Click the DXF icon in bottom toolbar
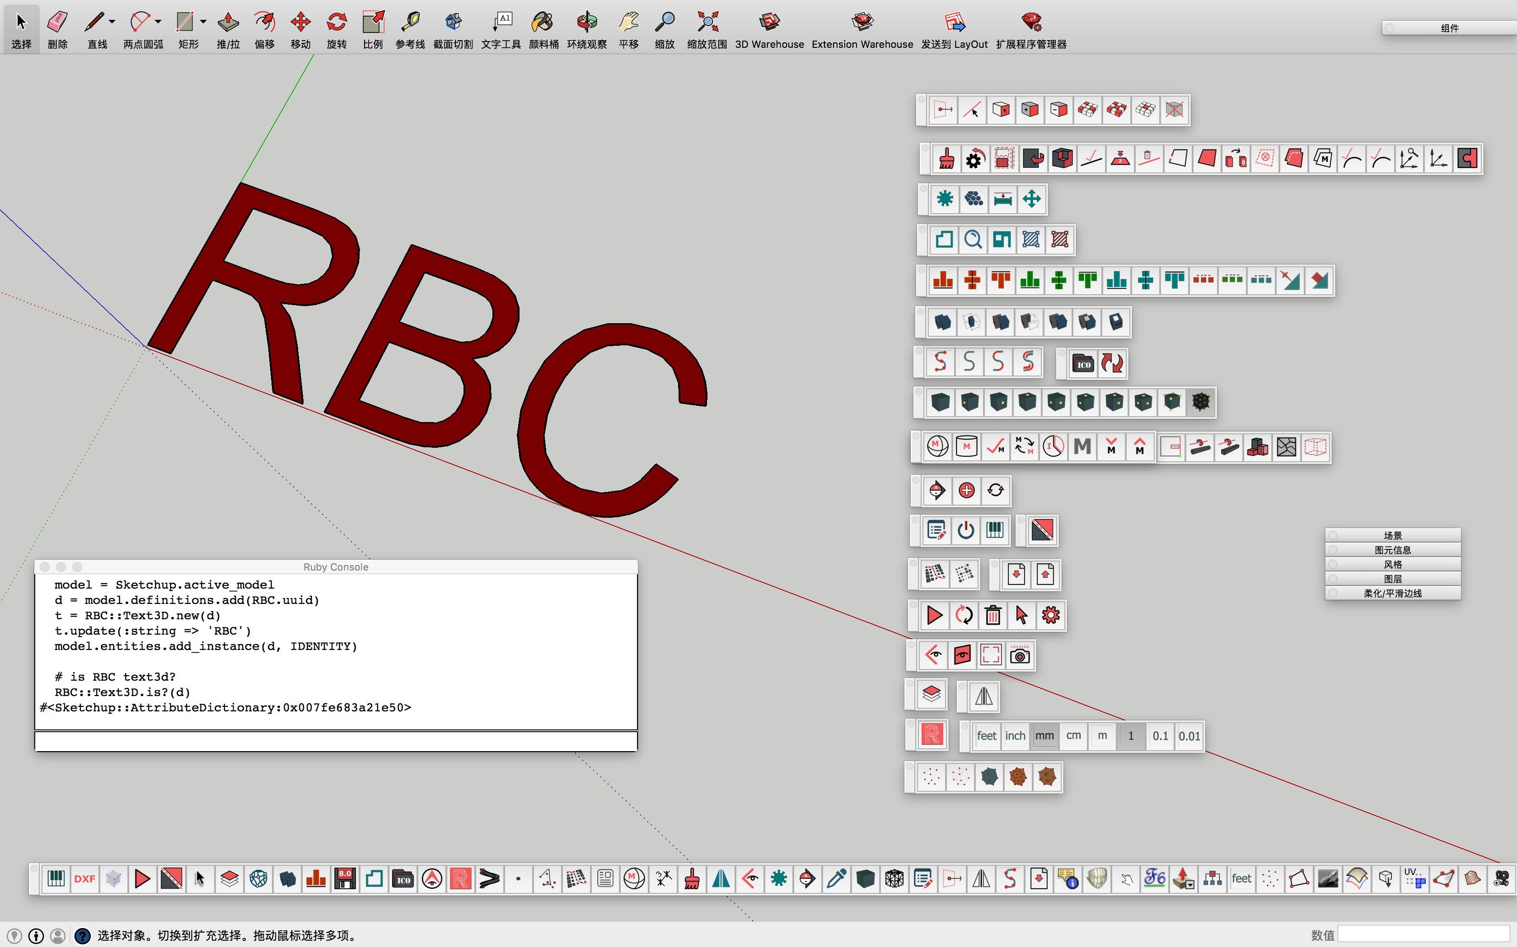 [84, 879]
